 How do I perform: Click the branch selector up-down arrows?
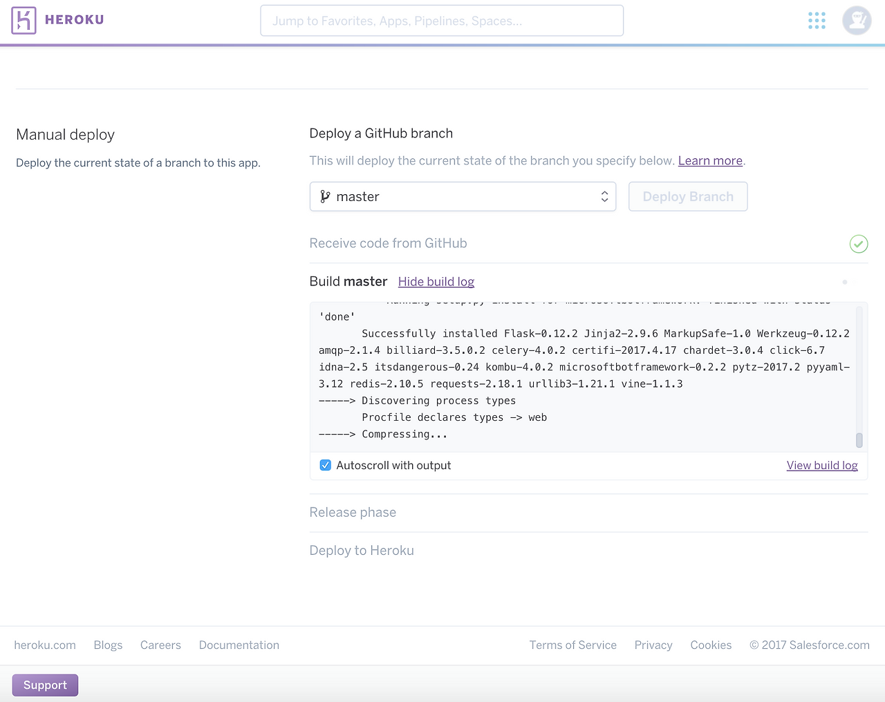click(604, 197)
